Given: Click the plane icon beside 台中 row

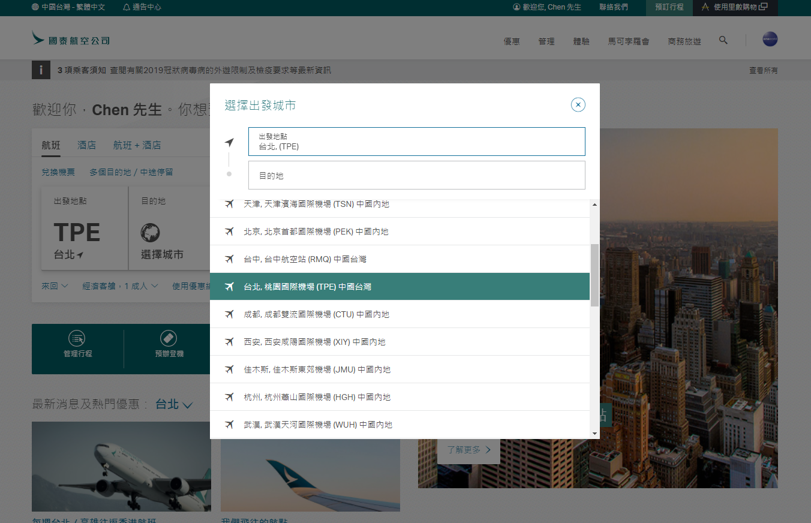Looking at the screenshot, I should click(x=229, y=259).
